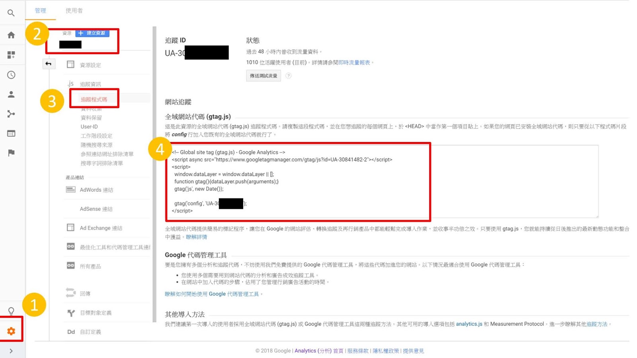Open the Discover lightbulb icon

pyautogui.click(x=11, y=311)
